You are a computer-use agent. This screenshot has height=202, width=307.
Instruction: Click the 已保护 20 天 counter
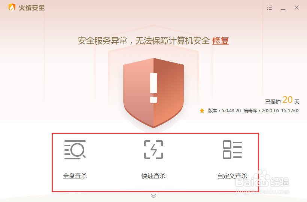tap(282, 100)
